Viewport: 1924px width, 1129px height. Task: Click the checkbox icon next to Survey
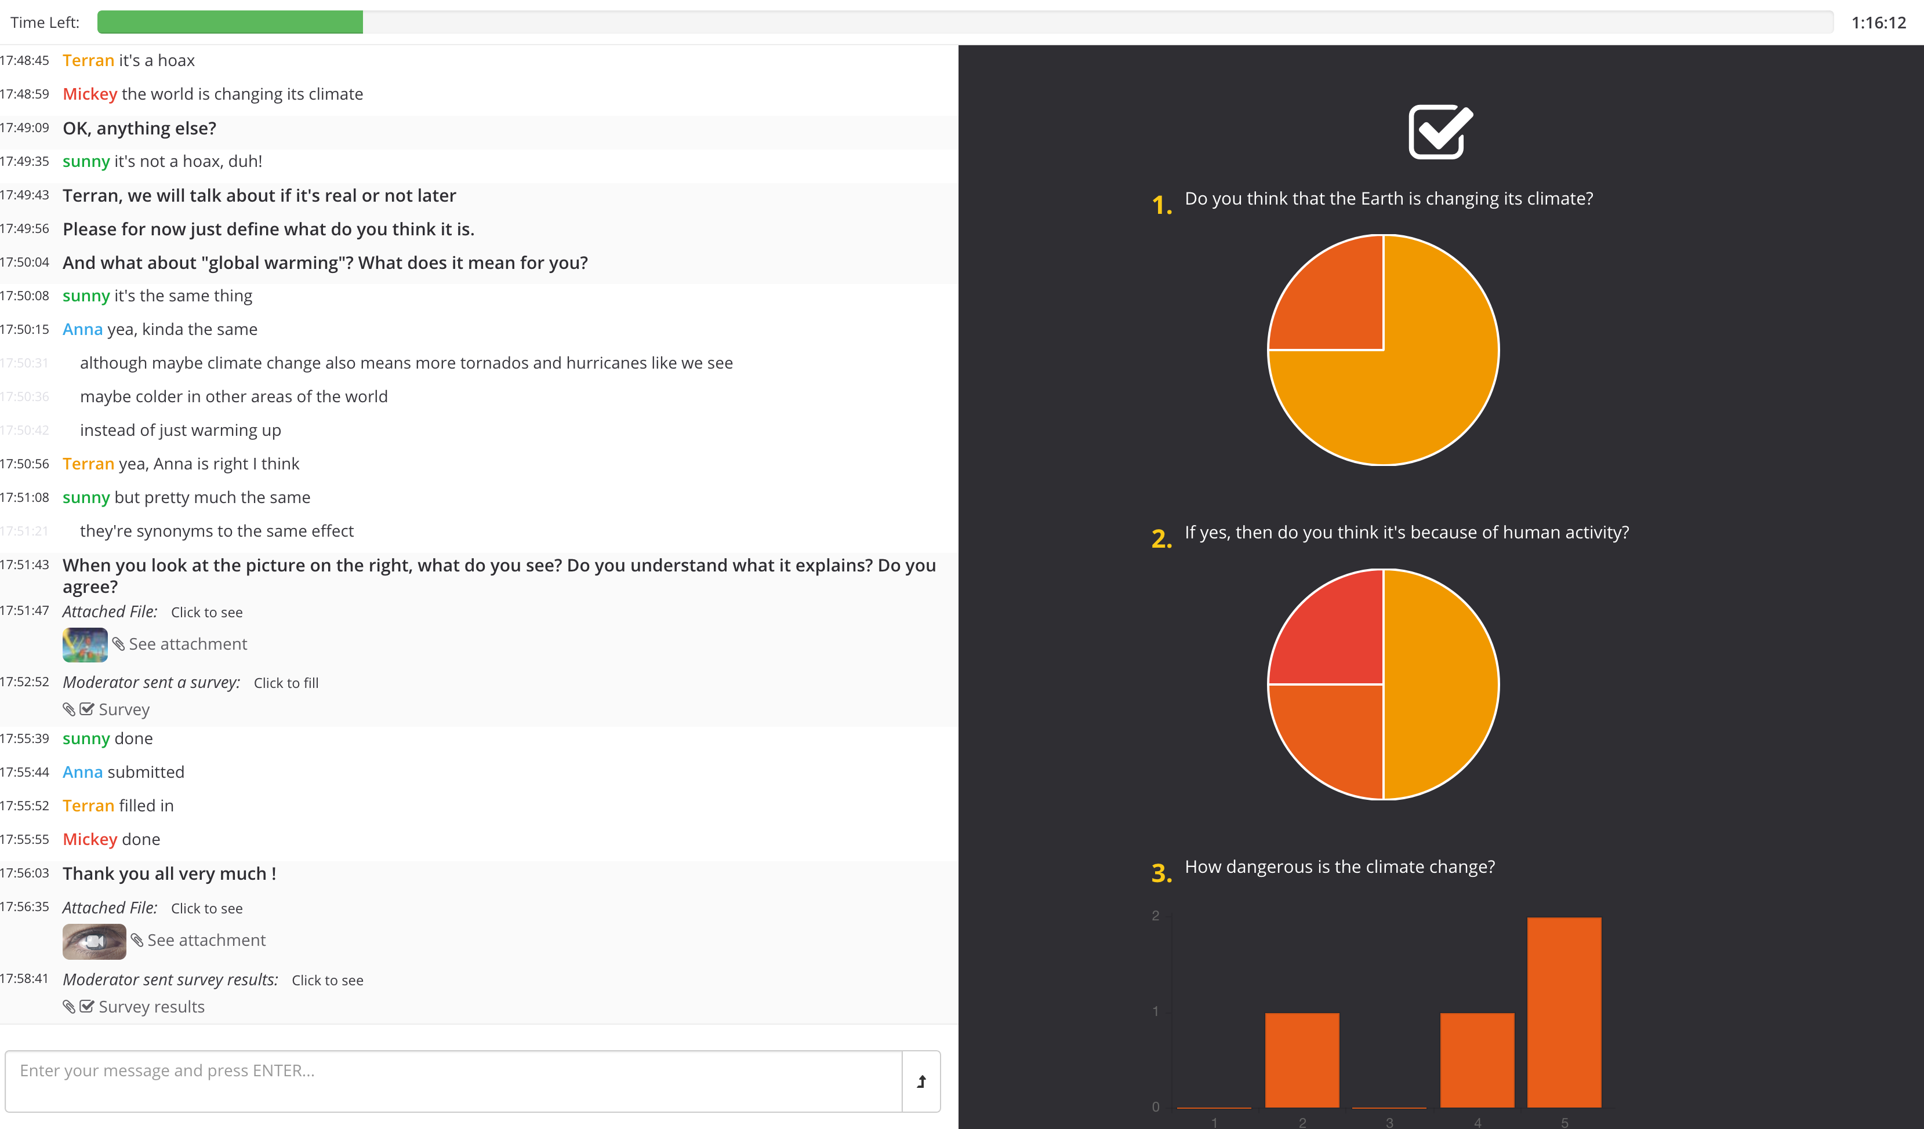(x=87, y=709)
